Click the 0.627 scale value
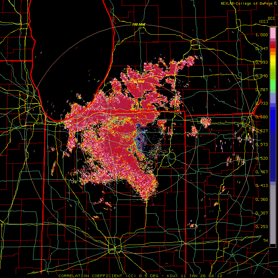The width and height of the screenshot is (278, 278). coord(262,131)
